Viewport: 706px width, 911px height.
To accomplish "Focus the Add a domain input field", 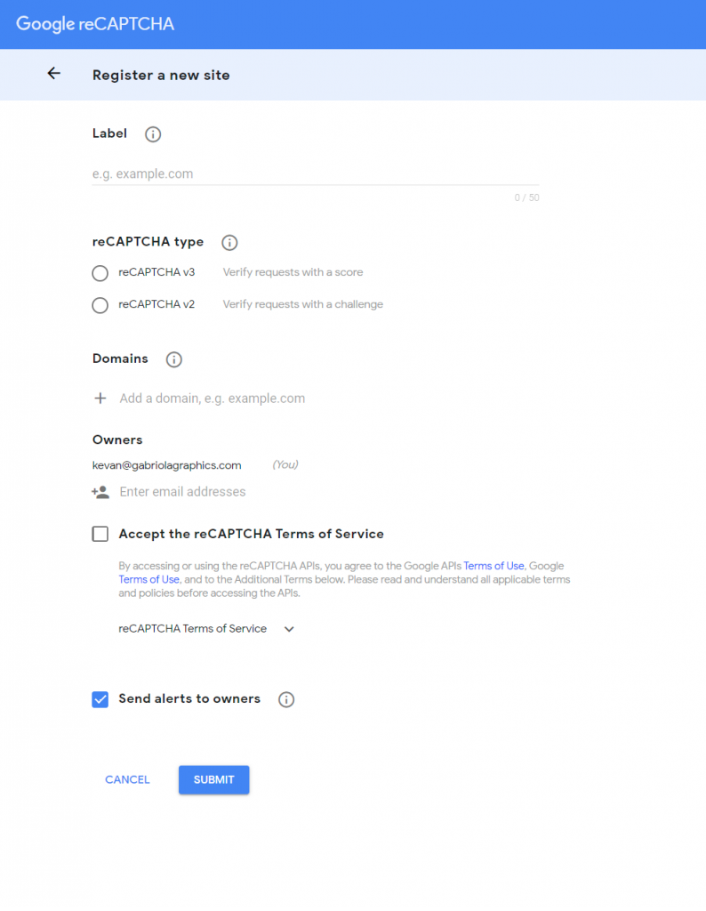I will click(x=329, y=398).
